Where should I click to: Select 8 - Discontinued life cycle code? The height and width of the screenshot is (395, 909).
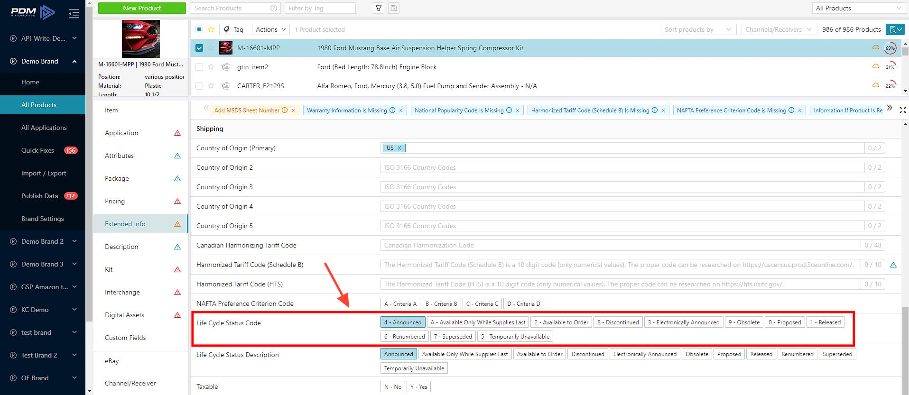pos(618,322)
